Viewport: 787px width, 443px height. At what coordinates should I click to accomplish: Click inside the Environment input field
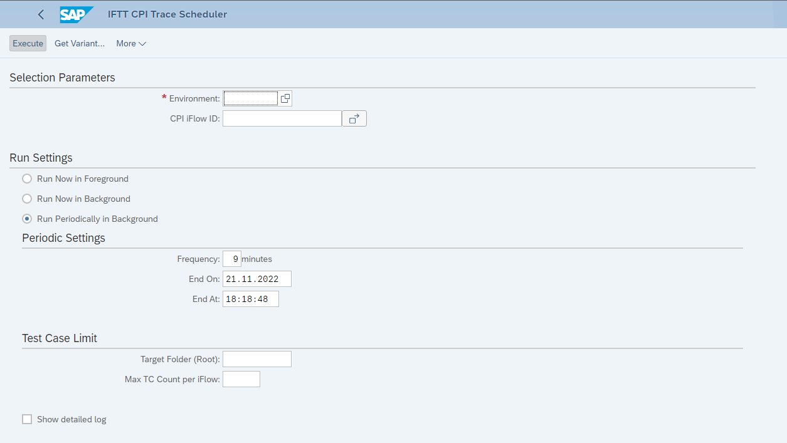(x=250, y=98)
